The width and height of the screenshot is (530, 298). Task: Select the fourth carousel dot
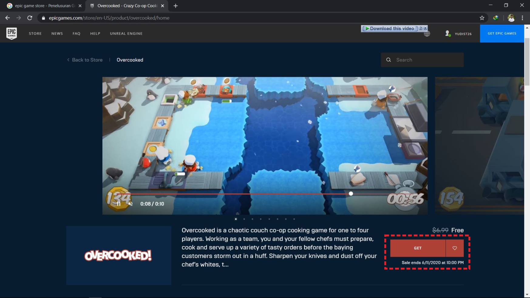pyautogui.click(x=261, y=219)
